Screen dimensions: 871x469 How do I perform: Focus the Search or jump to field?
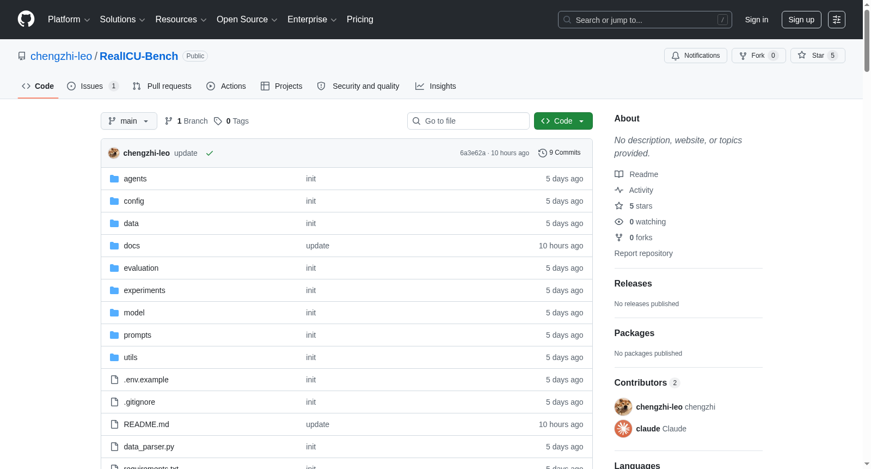pos(645,20)
